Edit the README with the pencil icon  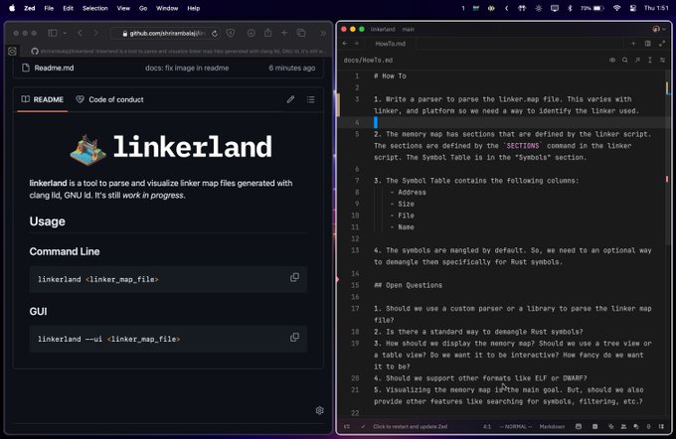[x=290, y=99]
